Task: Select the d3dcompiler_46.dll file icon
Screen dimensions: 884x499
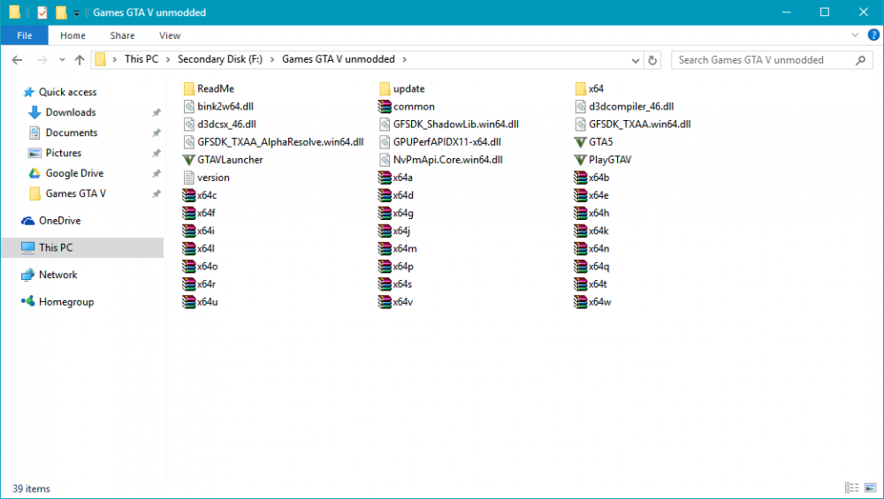Action: 580,107
